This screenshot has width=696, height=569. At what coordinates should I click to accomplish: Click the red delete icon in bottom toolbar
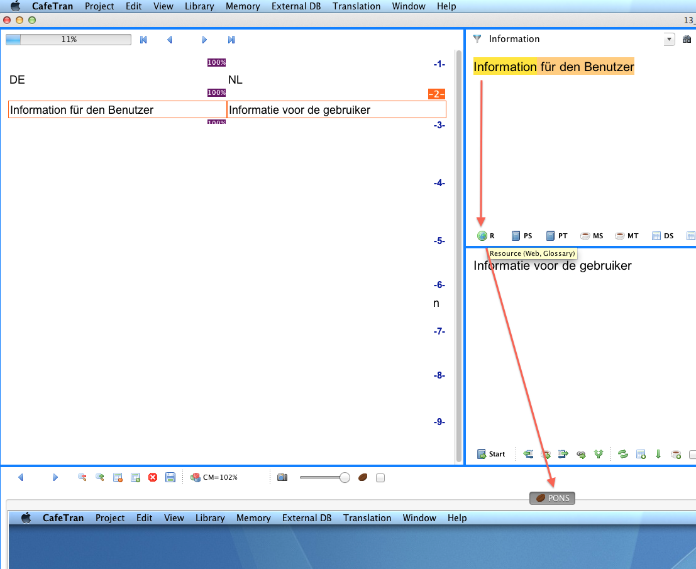[x=152, y=478]
